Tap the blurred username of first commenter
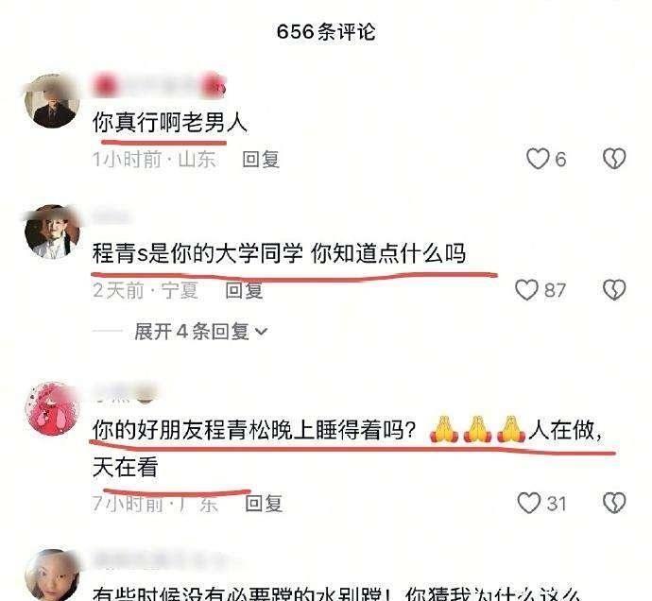This screenshot has width=652, height=601. tap(160, 86)
